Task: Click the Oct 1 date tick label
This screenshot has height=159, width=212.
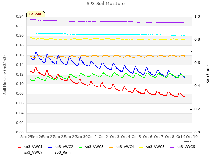Action: click(92, 137)
